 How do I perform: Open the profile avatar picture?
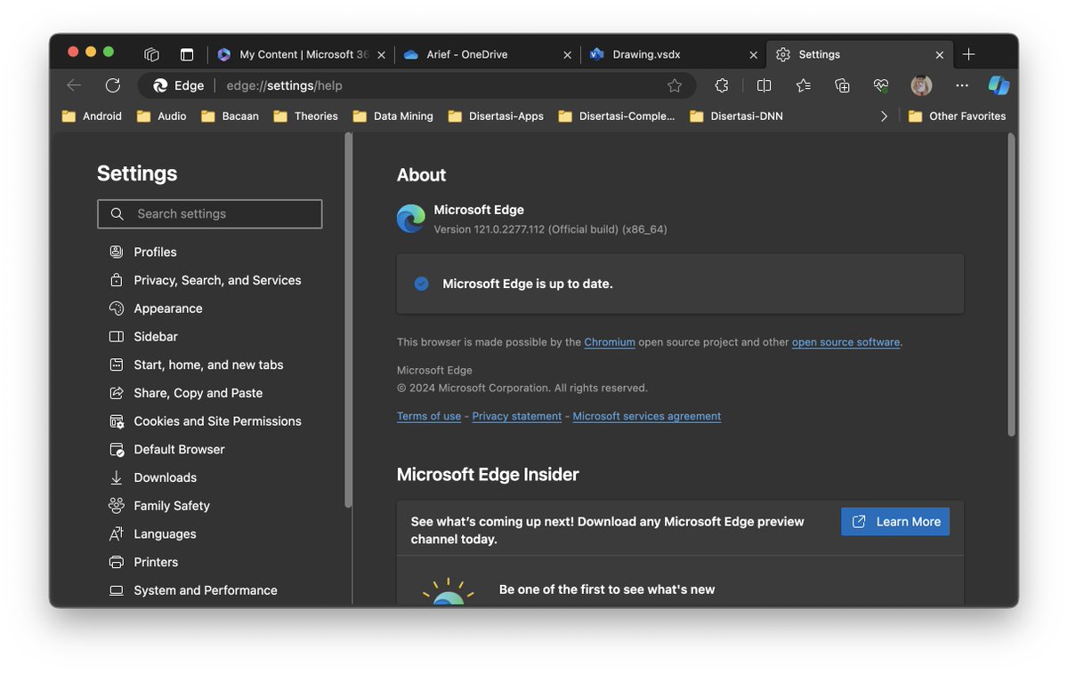(x=921, y=85)
